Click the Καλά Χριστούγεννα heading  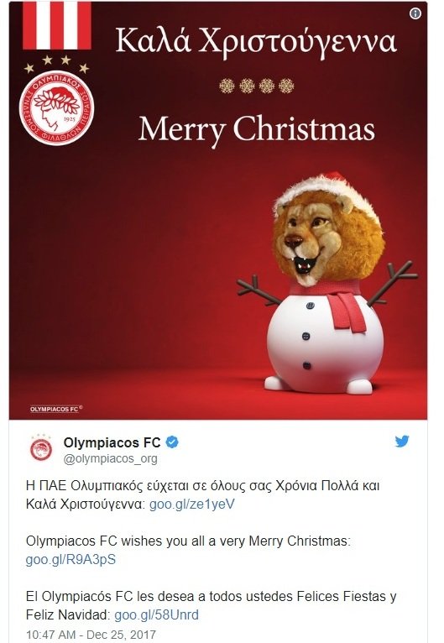[257, 42]
